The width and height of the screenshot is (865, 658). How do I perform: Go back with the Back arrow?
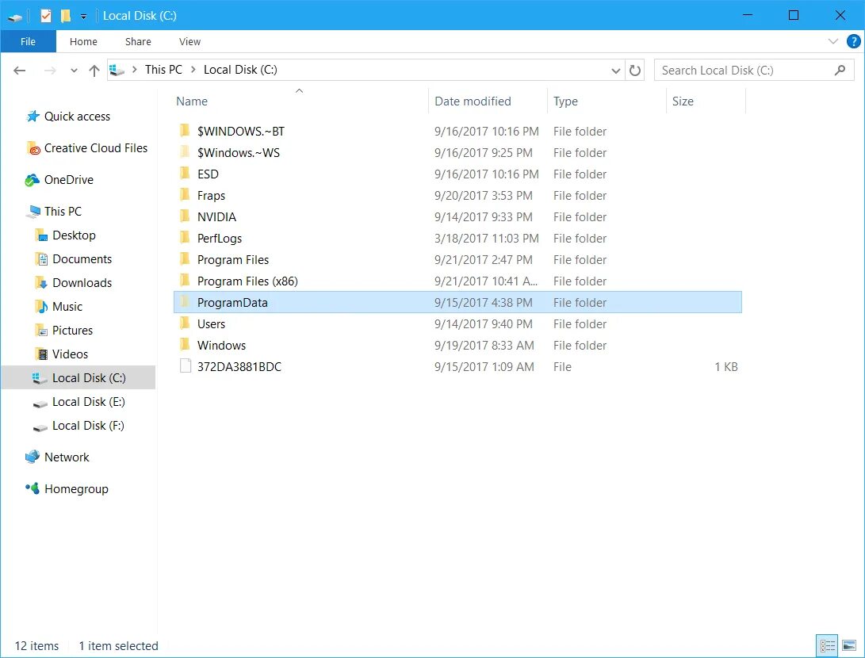tap(20, 70)
